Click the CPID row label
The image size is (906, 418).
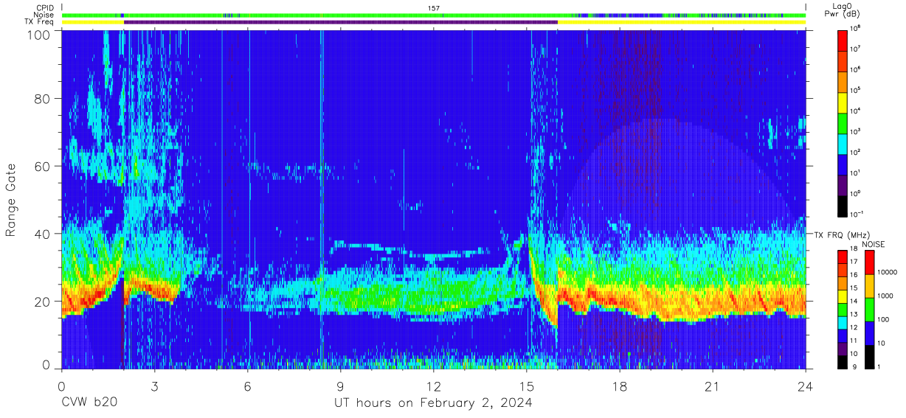tap(44, 8)
